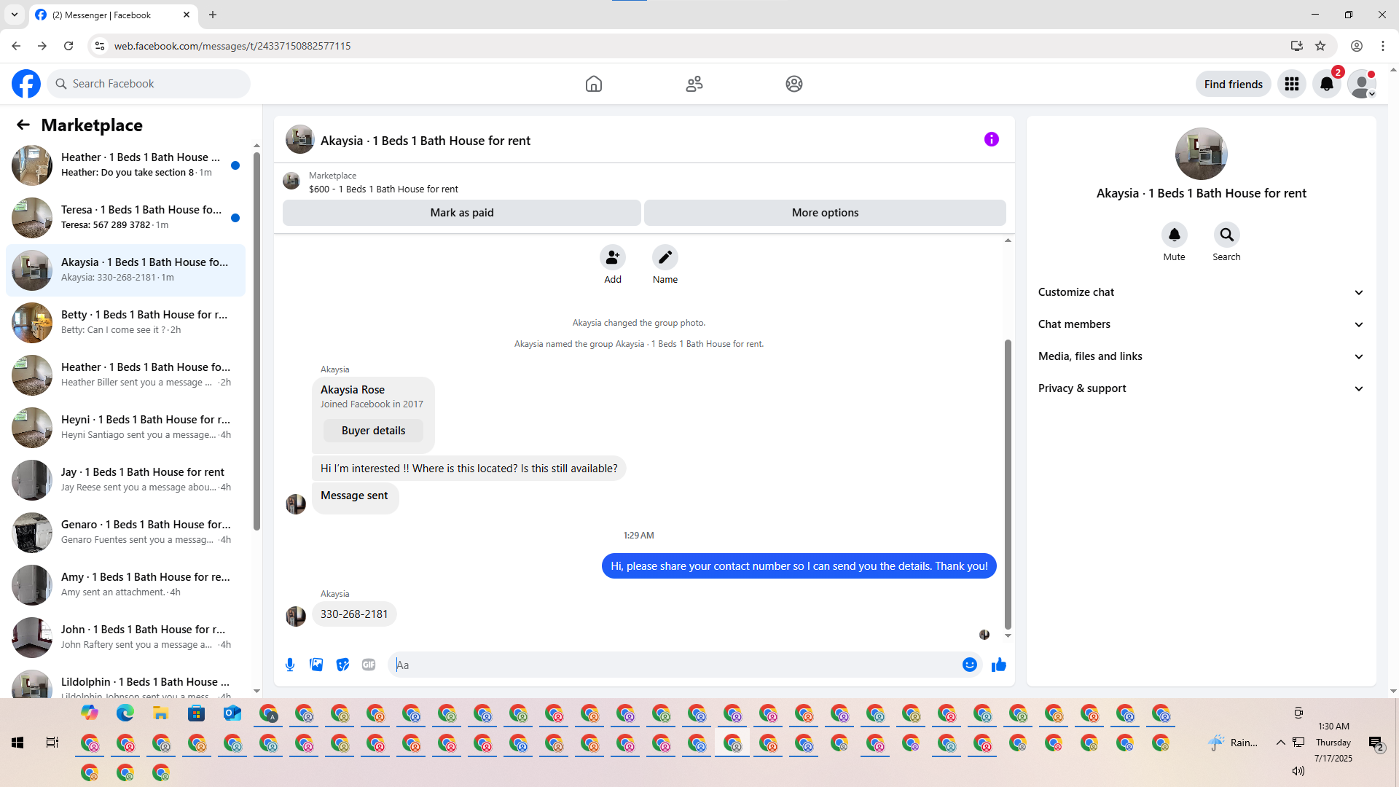Open John Raftery conversation
The width and height of the screenshot is (1399, 787).
tap(125, 638)
